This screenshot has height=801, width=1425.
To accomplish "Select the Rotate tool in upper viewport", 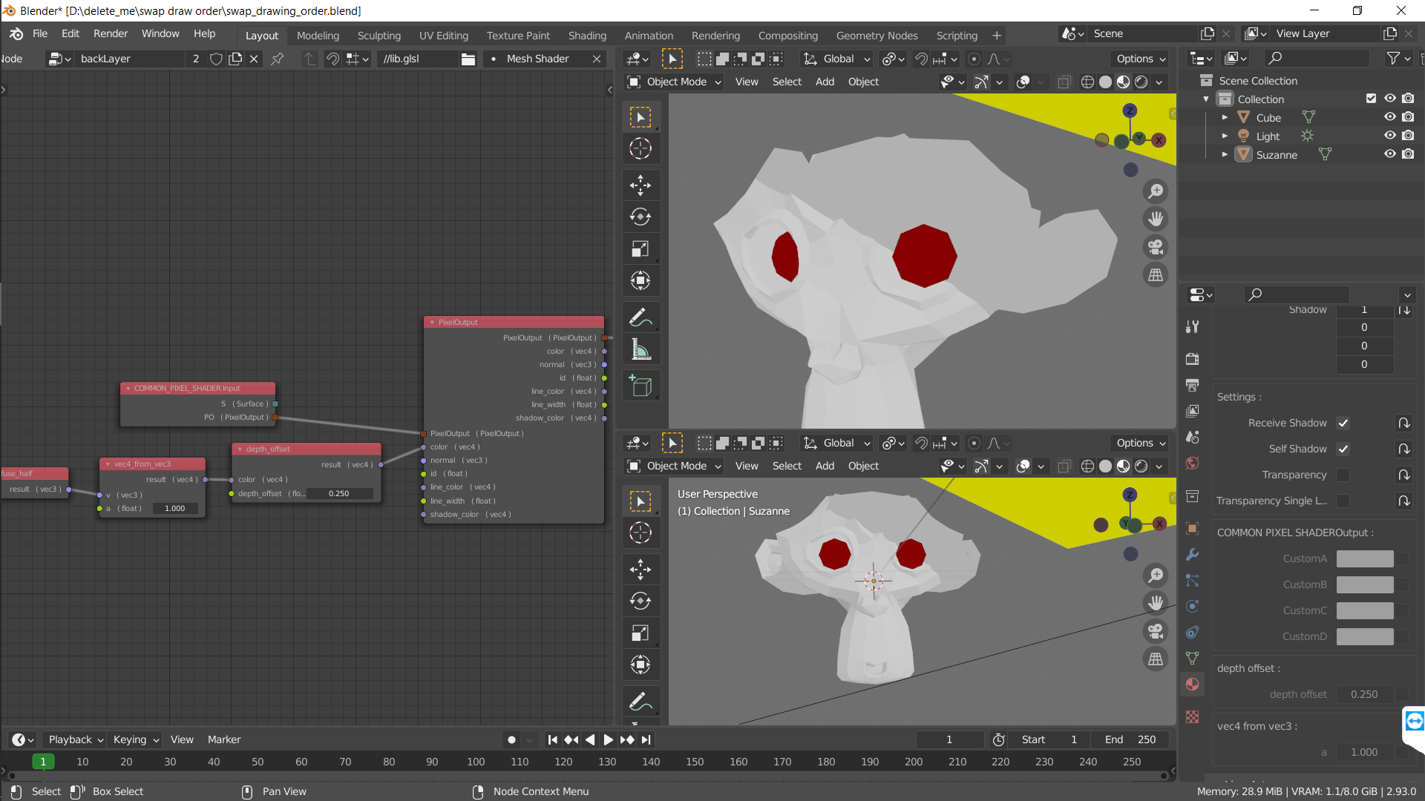I will click(x=641, y=217).
